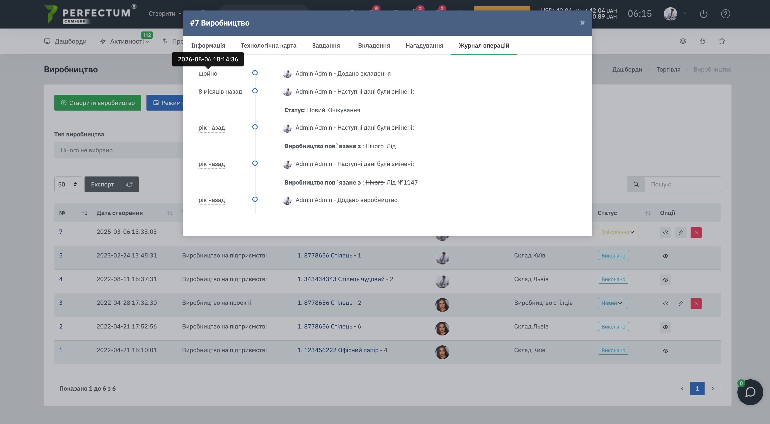The height and width of the screenshot is (424, 770).
Task: Click the Perfectum CRM+ERP logo
Action: tap(90, 14)
